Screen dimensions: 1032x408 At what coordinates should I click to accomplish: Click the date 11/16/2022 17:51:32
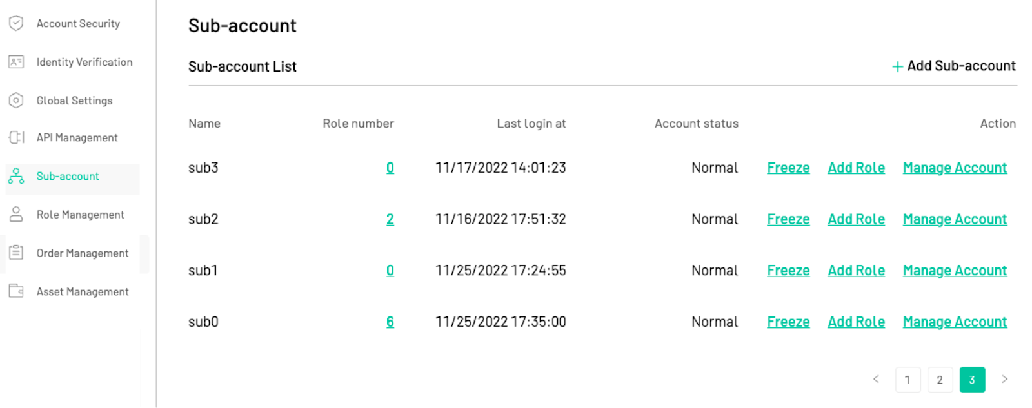501,219
